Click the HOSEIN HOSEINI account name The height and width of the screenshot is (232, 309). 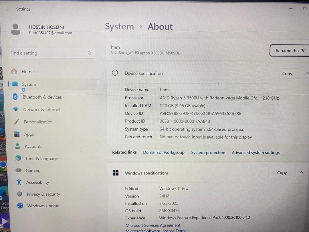point(47,27)
